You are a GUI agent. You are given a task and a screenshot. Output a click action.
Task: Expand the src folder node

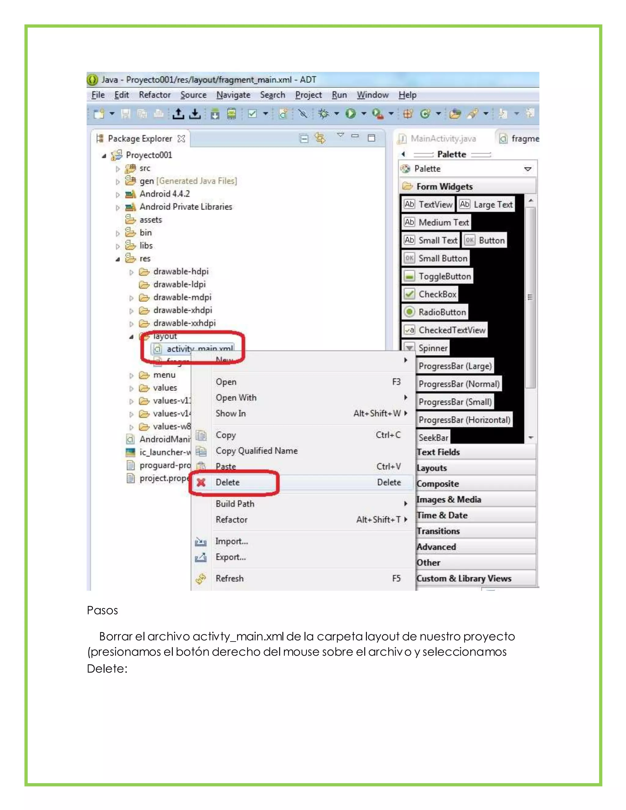coord(118,169)
